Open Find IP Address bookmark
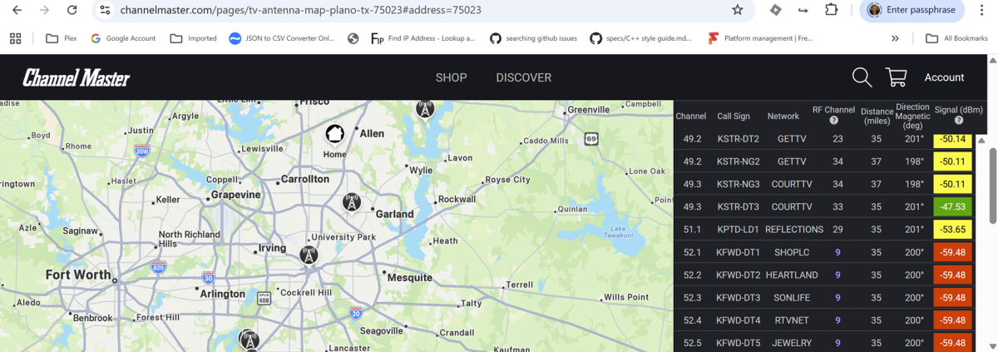Screen dimensions: 998x352 point(423,38)
